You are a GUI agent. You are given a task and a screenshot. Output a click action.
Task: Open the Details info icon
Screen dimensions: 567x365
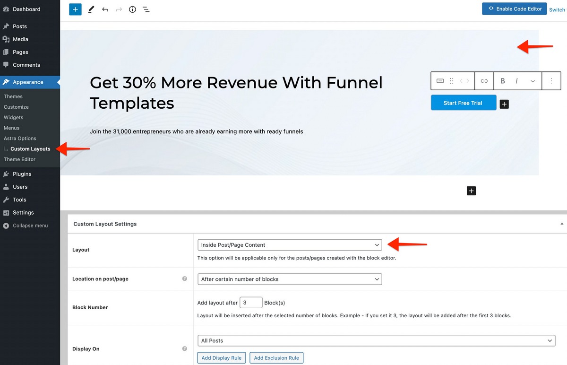pyautogui.click(x=132, y=9)
